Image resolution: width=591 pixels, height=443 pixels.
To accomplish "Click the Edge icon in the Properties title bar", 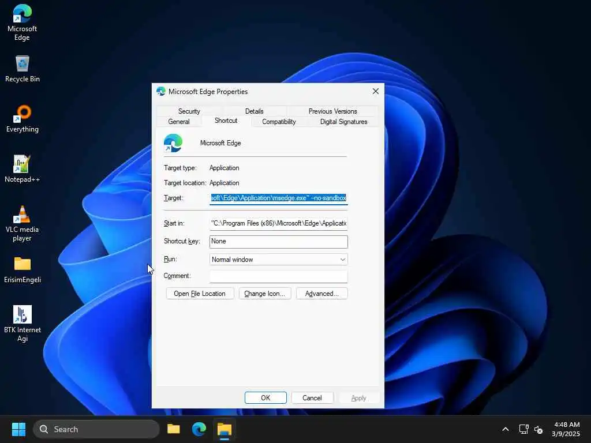I will pyautogui.click(x=161, y=92).
